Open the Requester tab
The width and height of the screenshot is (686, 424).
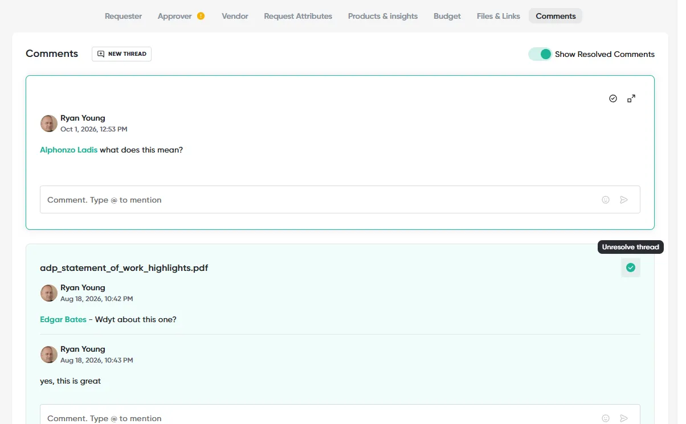123,16
